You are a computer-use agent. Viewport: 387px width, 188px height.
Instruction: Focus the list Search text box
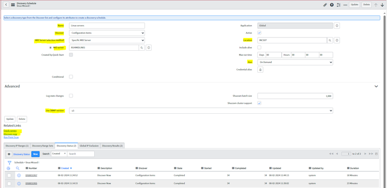pos(81,154)
